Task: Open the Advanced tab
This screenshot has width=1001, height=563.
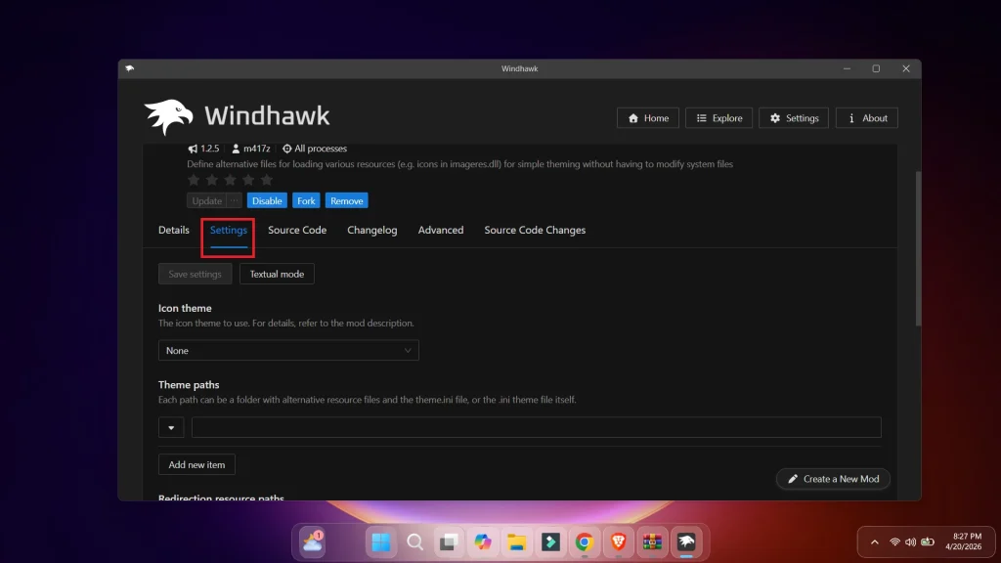Action: tap(440, 230)
